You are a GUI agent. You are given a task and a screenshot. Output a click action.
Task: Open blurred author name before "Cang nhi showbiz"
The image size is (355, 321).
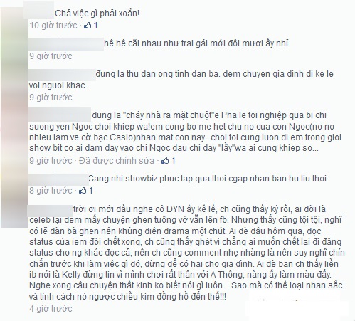58,179
